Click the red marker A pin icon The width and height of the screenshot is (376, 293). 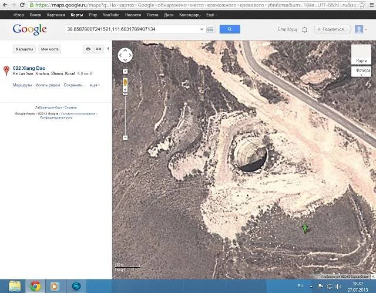6,70
